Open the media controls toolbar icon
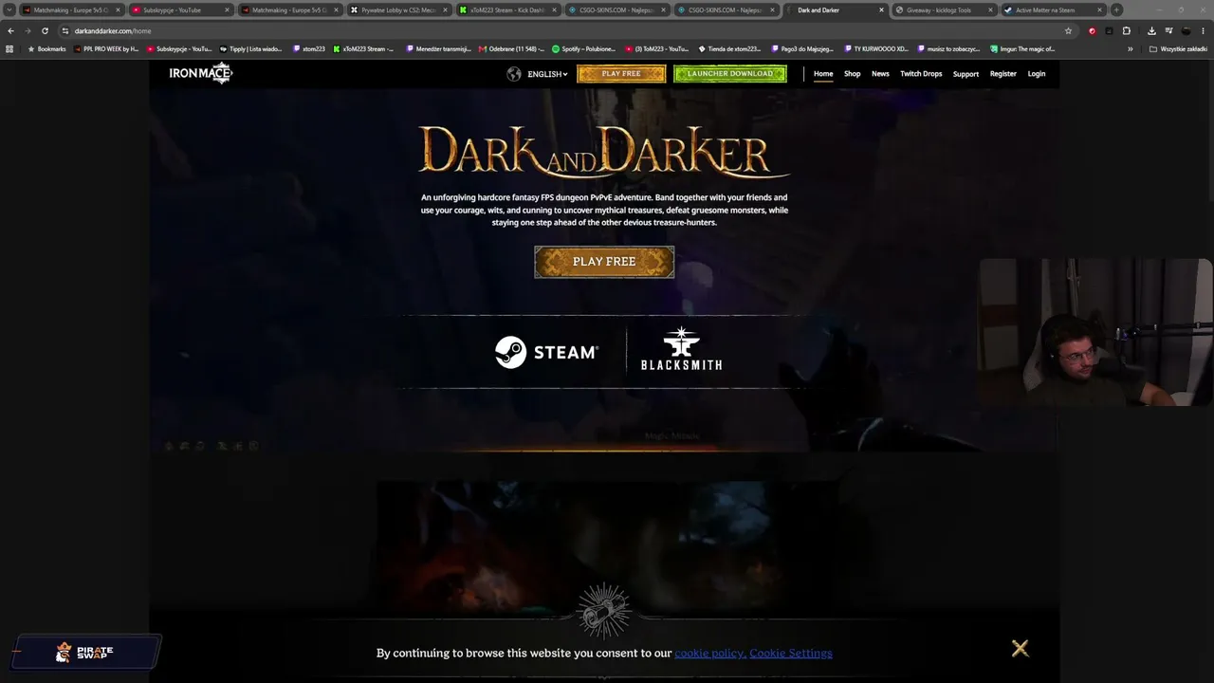 click(1168, 30)
